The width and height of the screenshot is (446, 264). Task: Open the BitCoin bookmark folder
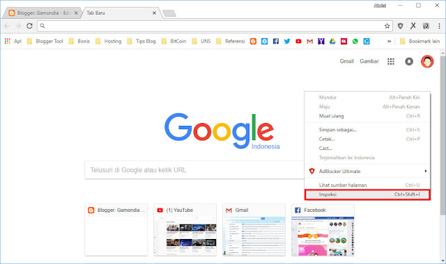pos(174,41)
